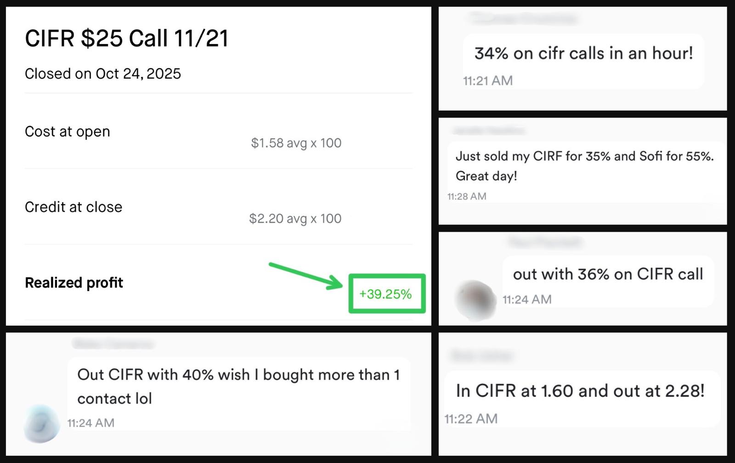Click the 11:28 AM message timestamp

coord(467,196)
